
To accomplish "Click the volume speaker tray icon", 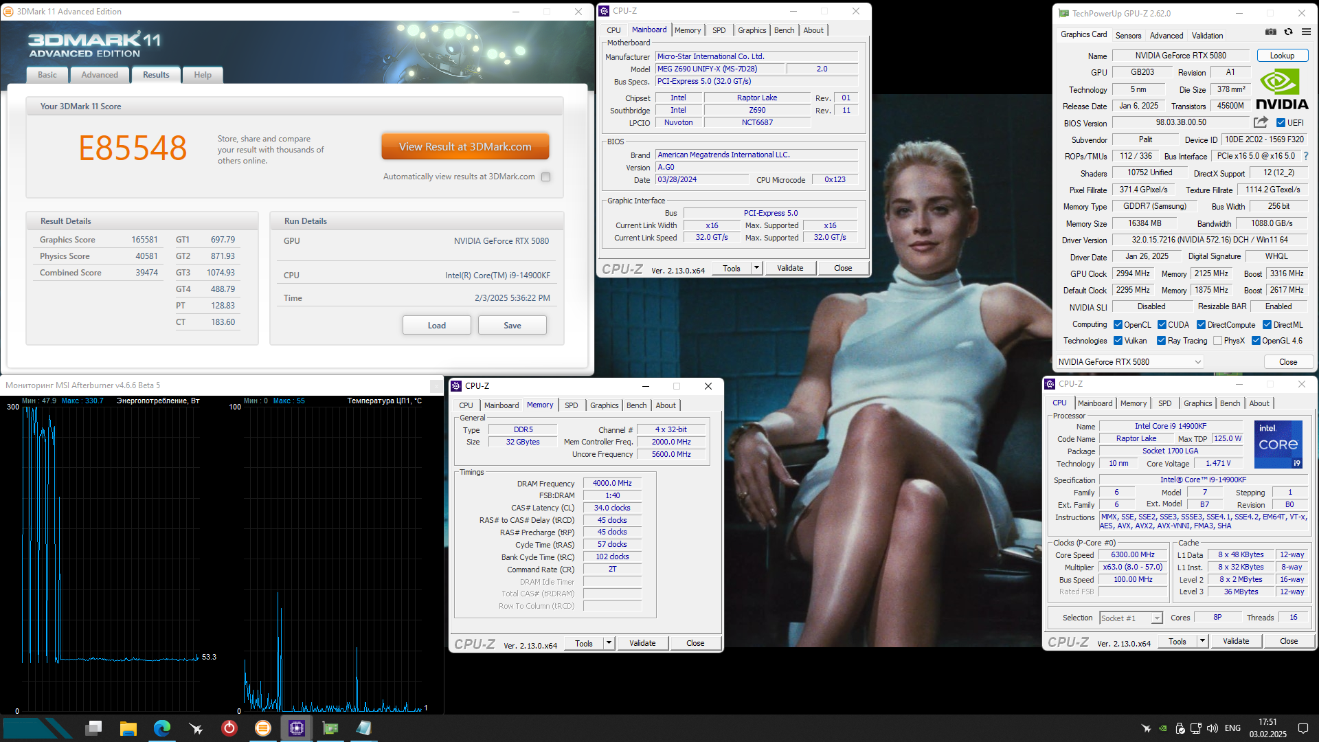I will 1213,728.
